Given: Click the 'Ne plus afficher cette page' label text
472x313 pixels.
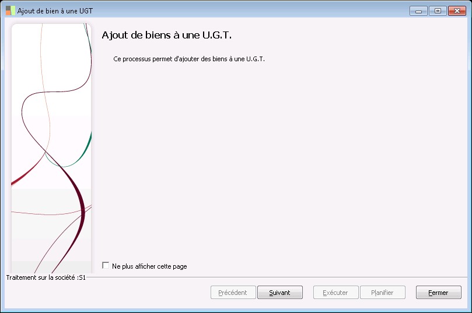Looking at the screenshot, I should point(149,266).
